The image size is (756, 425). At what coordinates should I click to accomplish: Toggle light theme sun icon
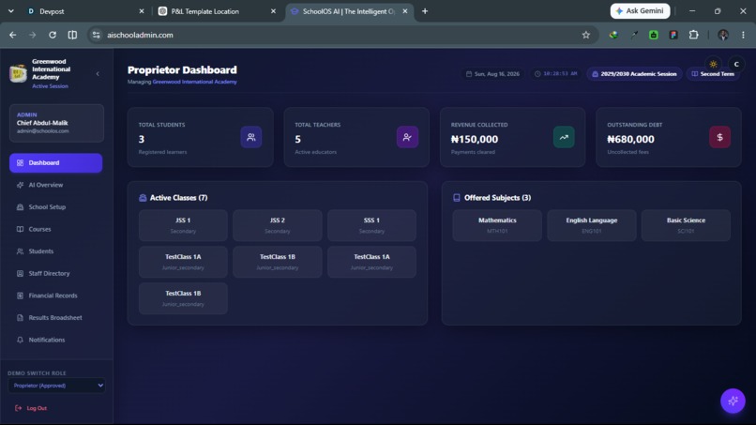point(713,64)
